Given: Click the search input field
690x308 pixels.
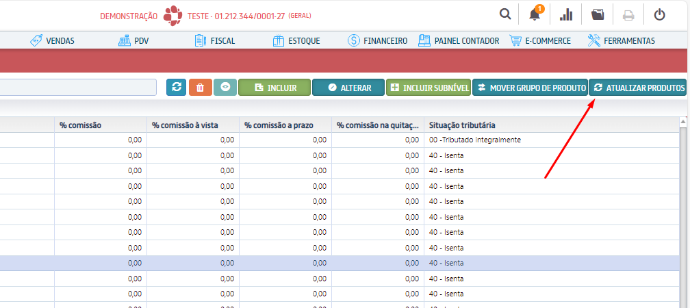Looking at the screenshot, I should [78, 88].
